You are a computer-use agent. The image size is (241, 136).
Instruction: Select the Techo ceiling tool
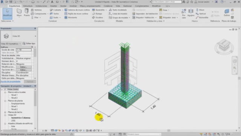pos(54,14)
